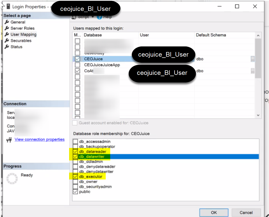Go to the Securables page

pyautogui.click(x=21, y=41)
